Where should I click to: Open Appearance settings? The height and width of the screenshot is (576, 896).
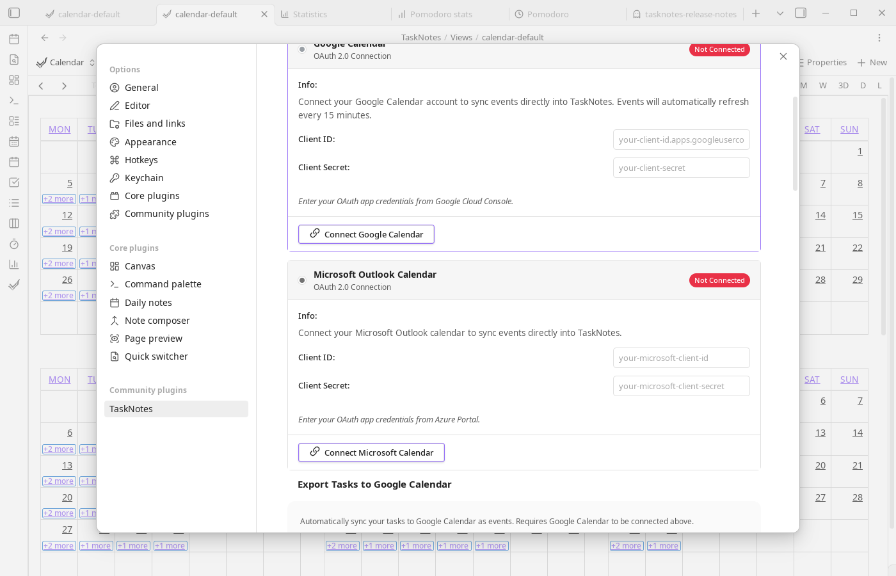(176, 142)
